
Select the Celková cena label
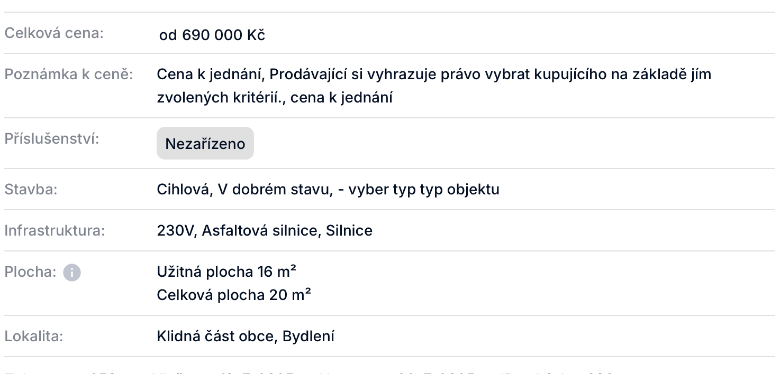coord(54,33)
